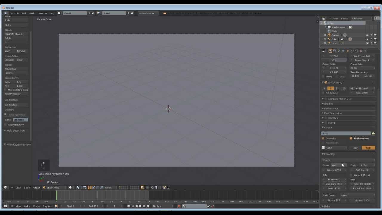Image resolution: width=382 pixels, height=215 pixels.
Task: Uncheck the File Extensions option
Action: pyautogui.click(x=351, y=139)
